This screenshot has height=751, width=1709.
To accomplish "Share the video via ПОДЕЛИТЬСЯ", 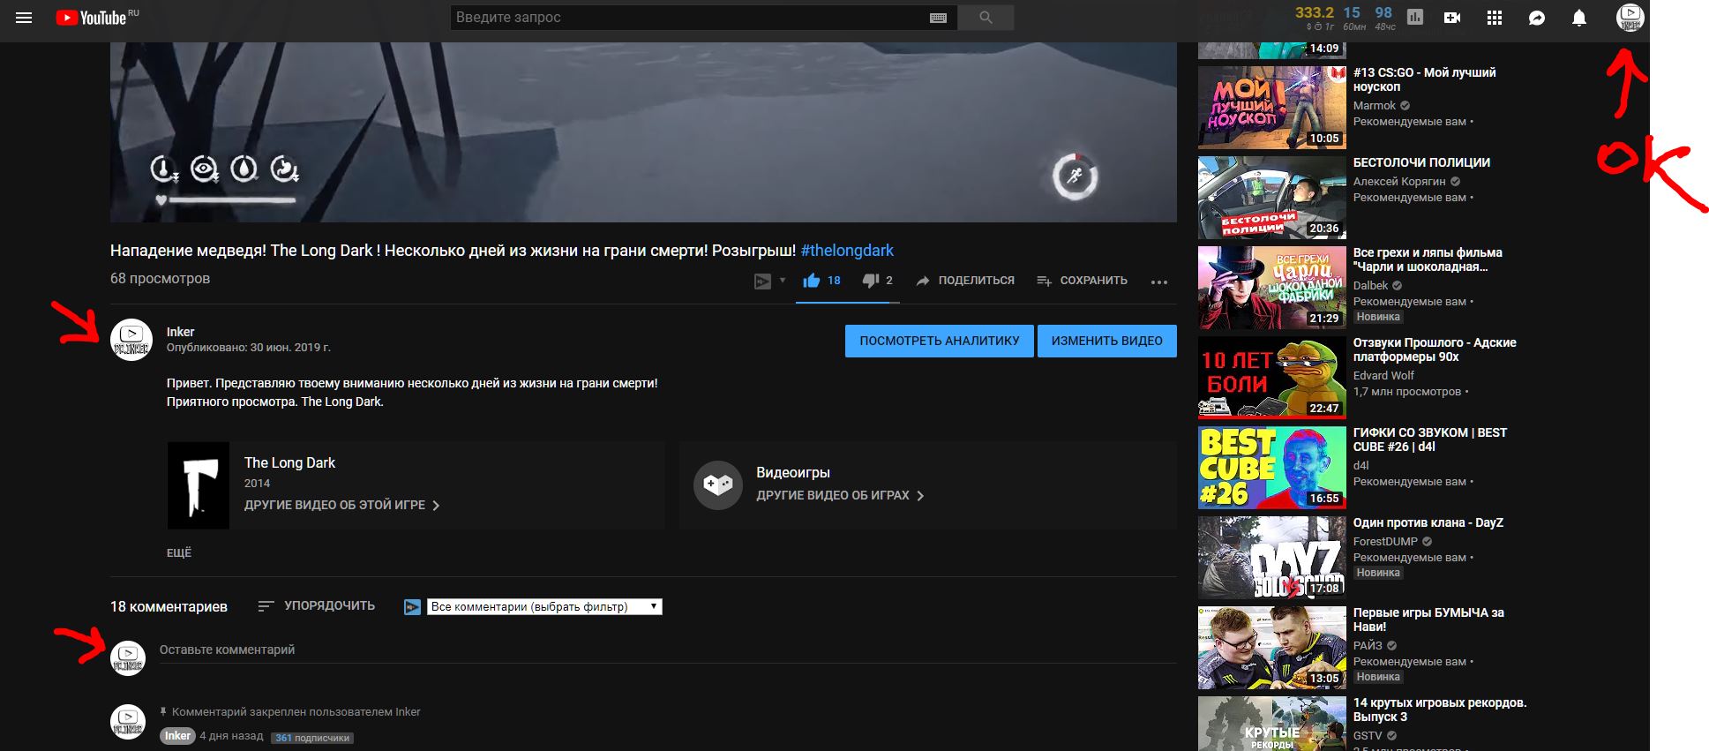I will (965, 281).
